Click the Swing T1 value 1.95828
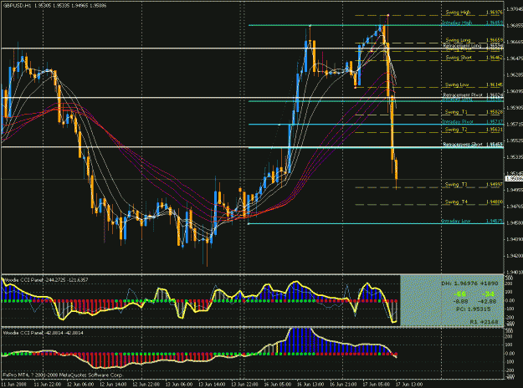The width and height of the screenshot is (523, 388). click(495, 112)
